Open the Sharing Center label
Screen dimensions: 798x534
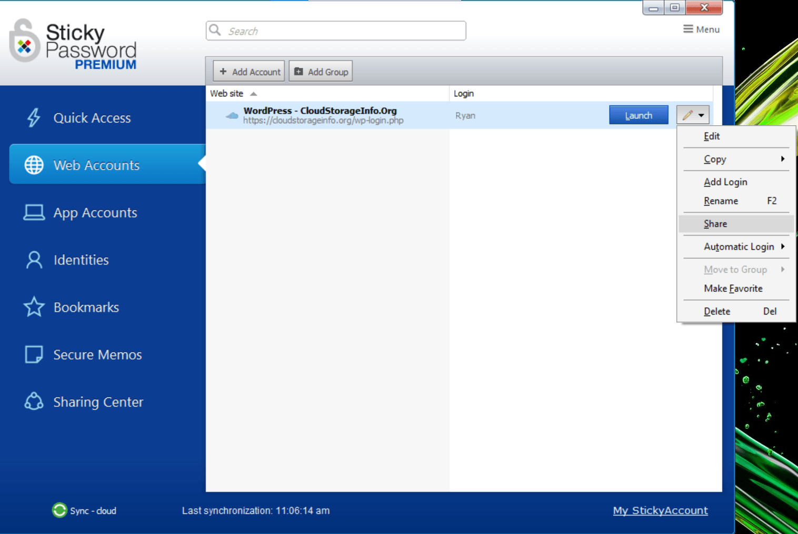98,402
